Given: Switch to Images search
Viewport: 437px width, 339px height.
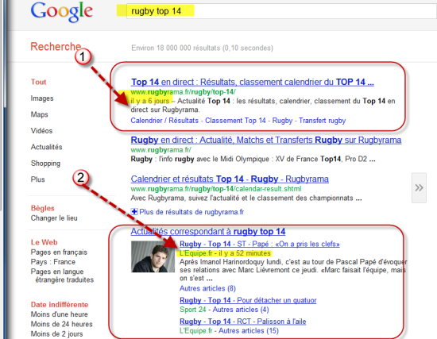Looking at the screenshot, I should coord(42,98).
